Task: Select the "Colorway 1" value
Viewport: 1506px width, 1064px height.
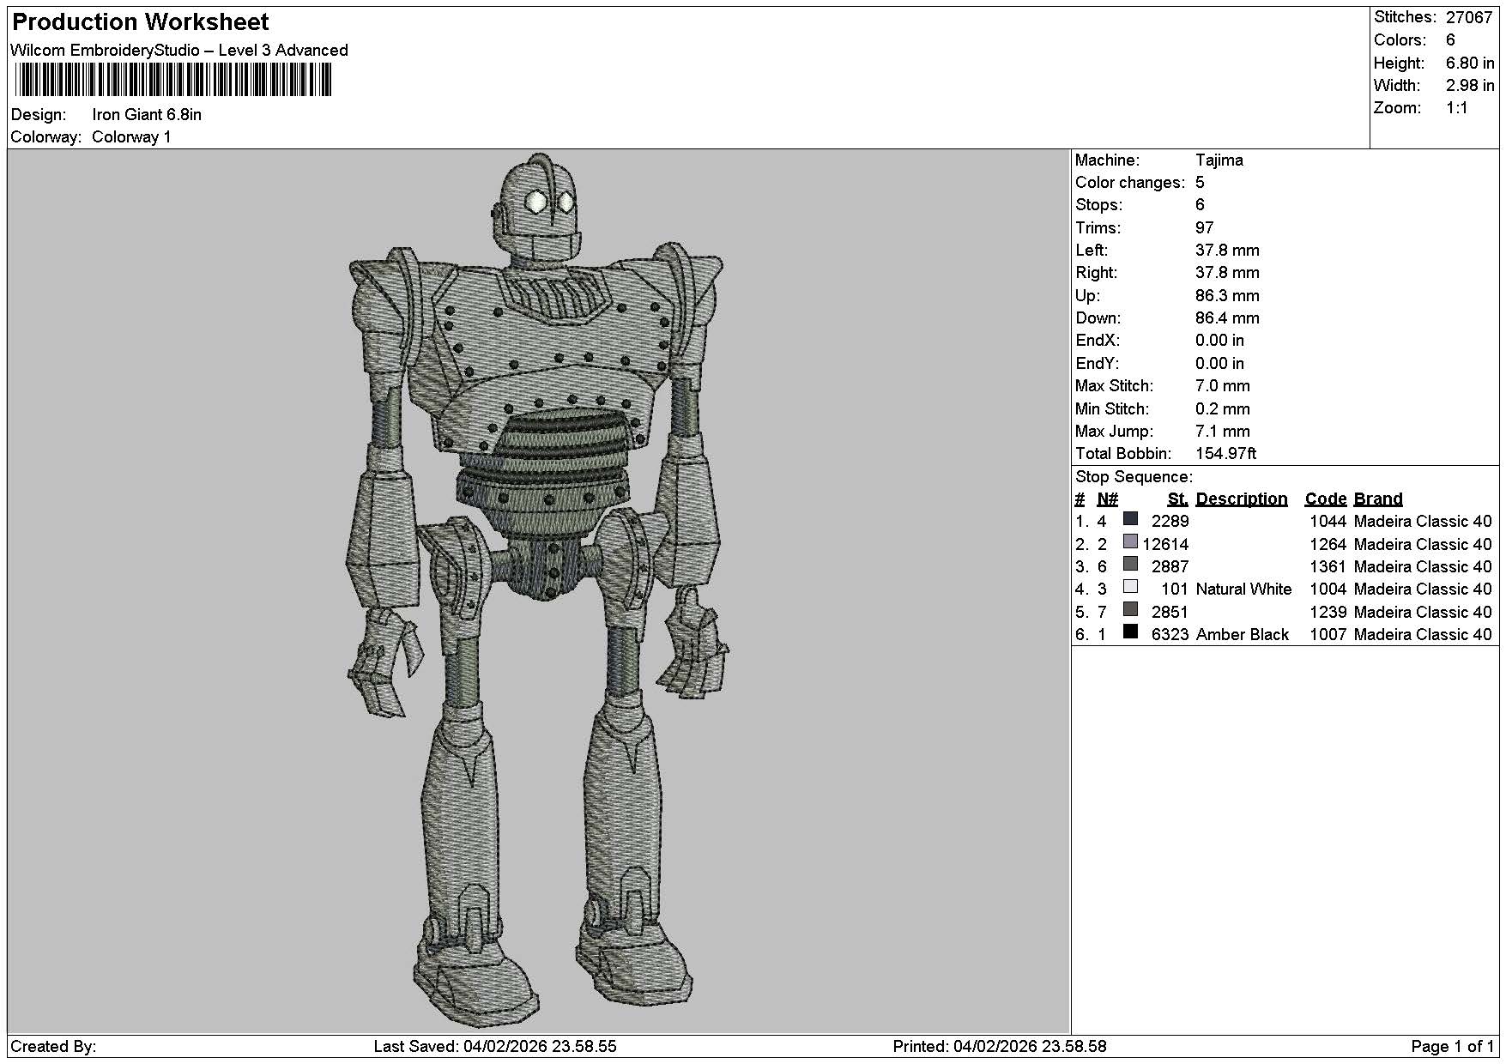Action: coord(131,137)
